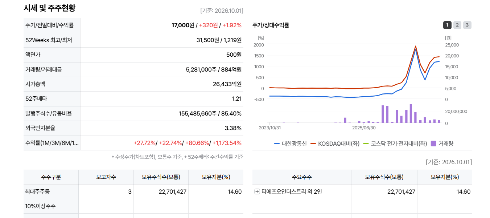Select the 최대주주등 row label
This screenshot has width=490, height=218.
click(x=37, y=191)
